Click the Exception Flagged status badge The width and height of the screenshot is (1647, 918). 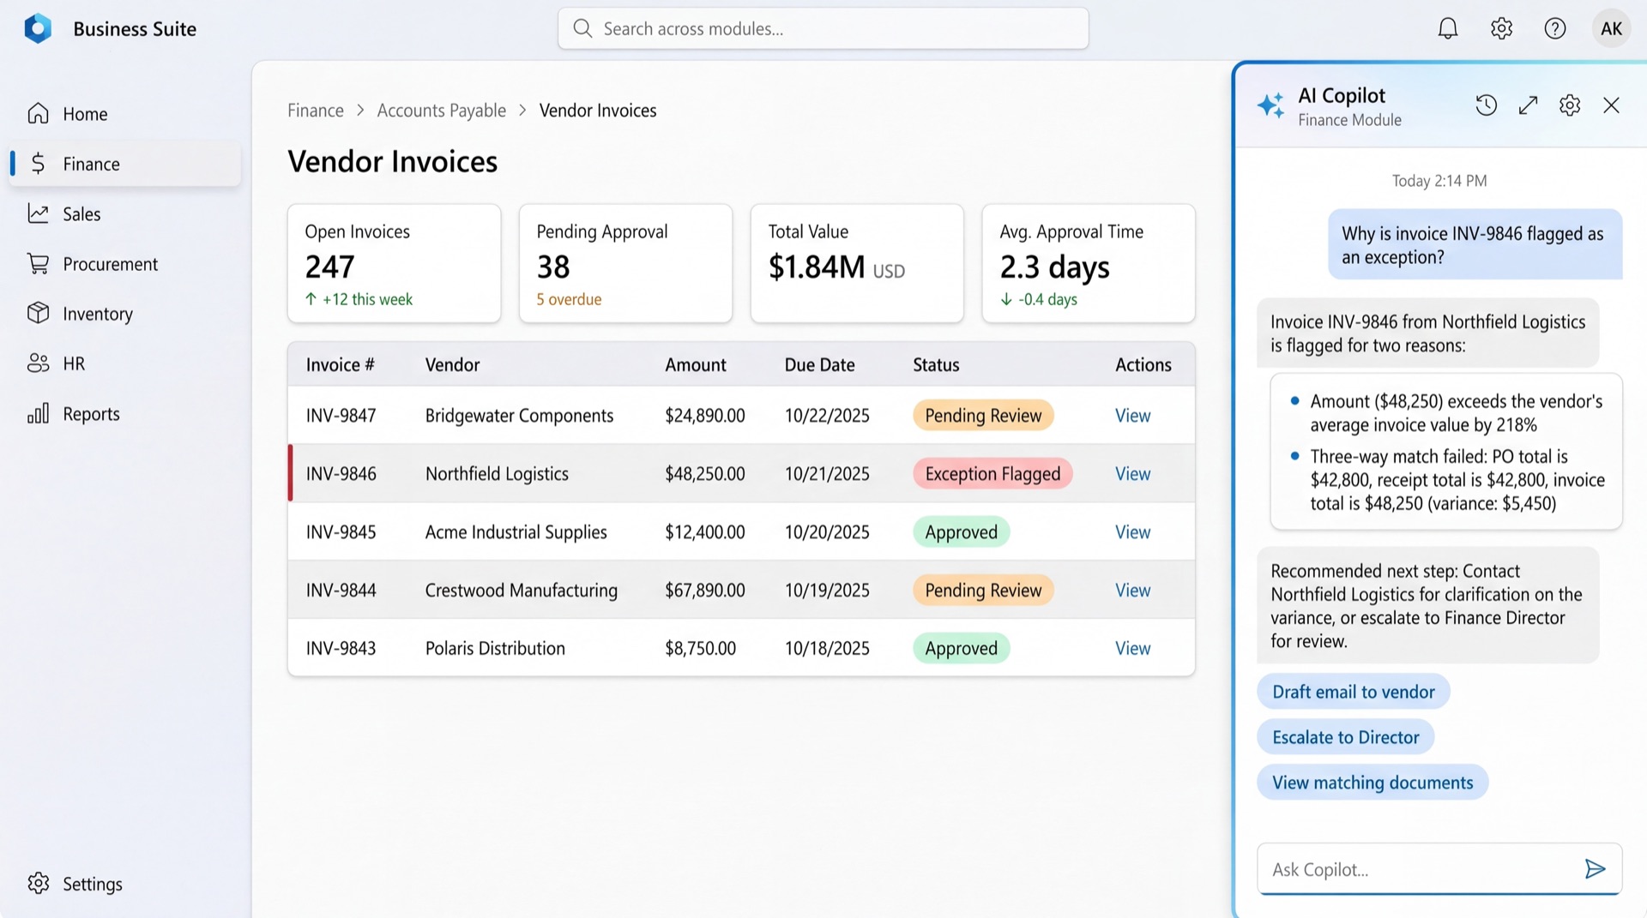pos(992,474)
